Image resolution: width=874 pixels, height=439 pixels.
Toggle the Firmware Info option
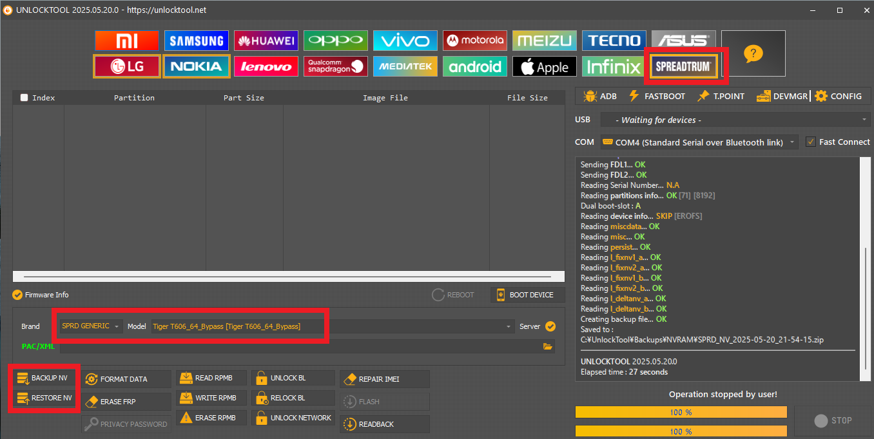tap(17, 295)
